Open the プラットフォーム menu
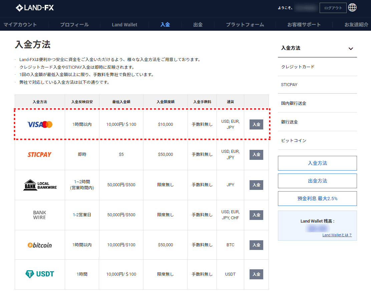 (245, 25)
